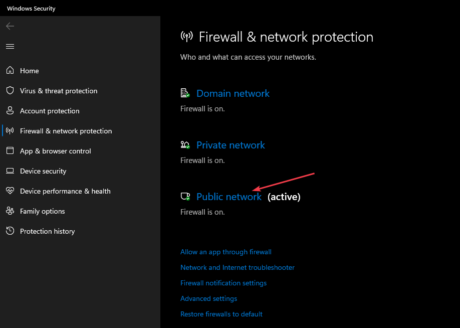
Task: Click the Device performance heart icon
Action: (10, 191)
